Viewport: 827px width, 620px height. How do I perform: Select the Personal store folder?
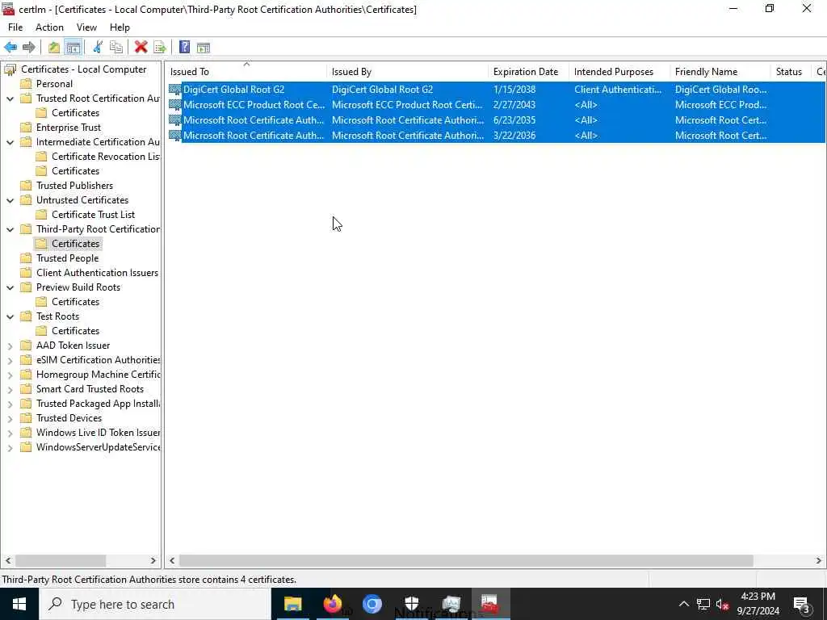(x=54, y=84)
